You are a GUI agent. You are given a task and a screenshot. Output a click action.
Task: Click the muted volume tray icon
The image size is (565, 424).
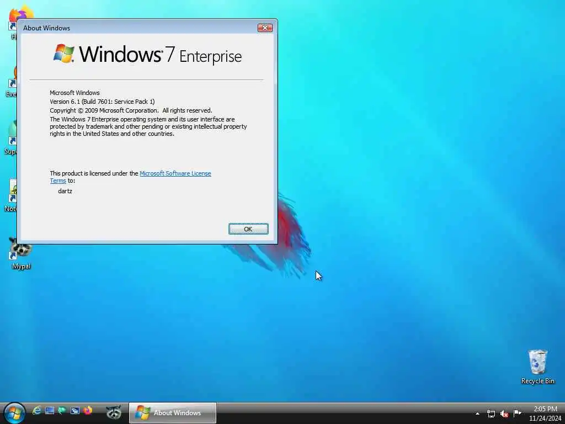click(x=504, y=414)
